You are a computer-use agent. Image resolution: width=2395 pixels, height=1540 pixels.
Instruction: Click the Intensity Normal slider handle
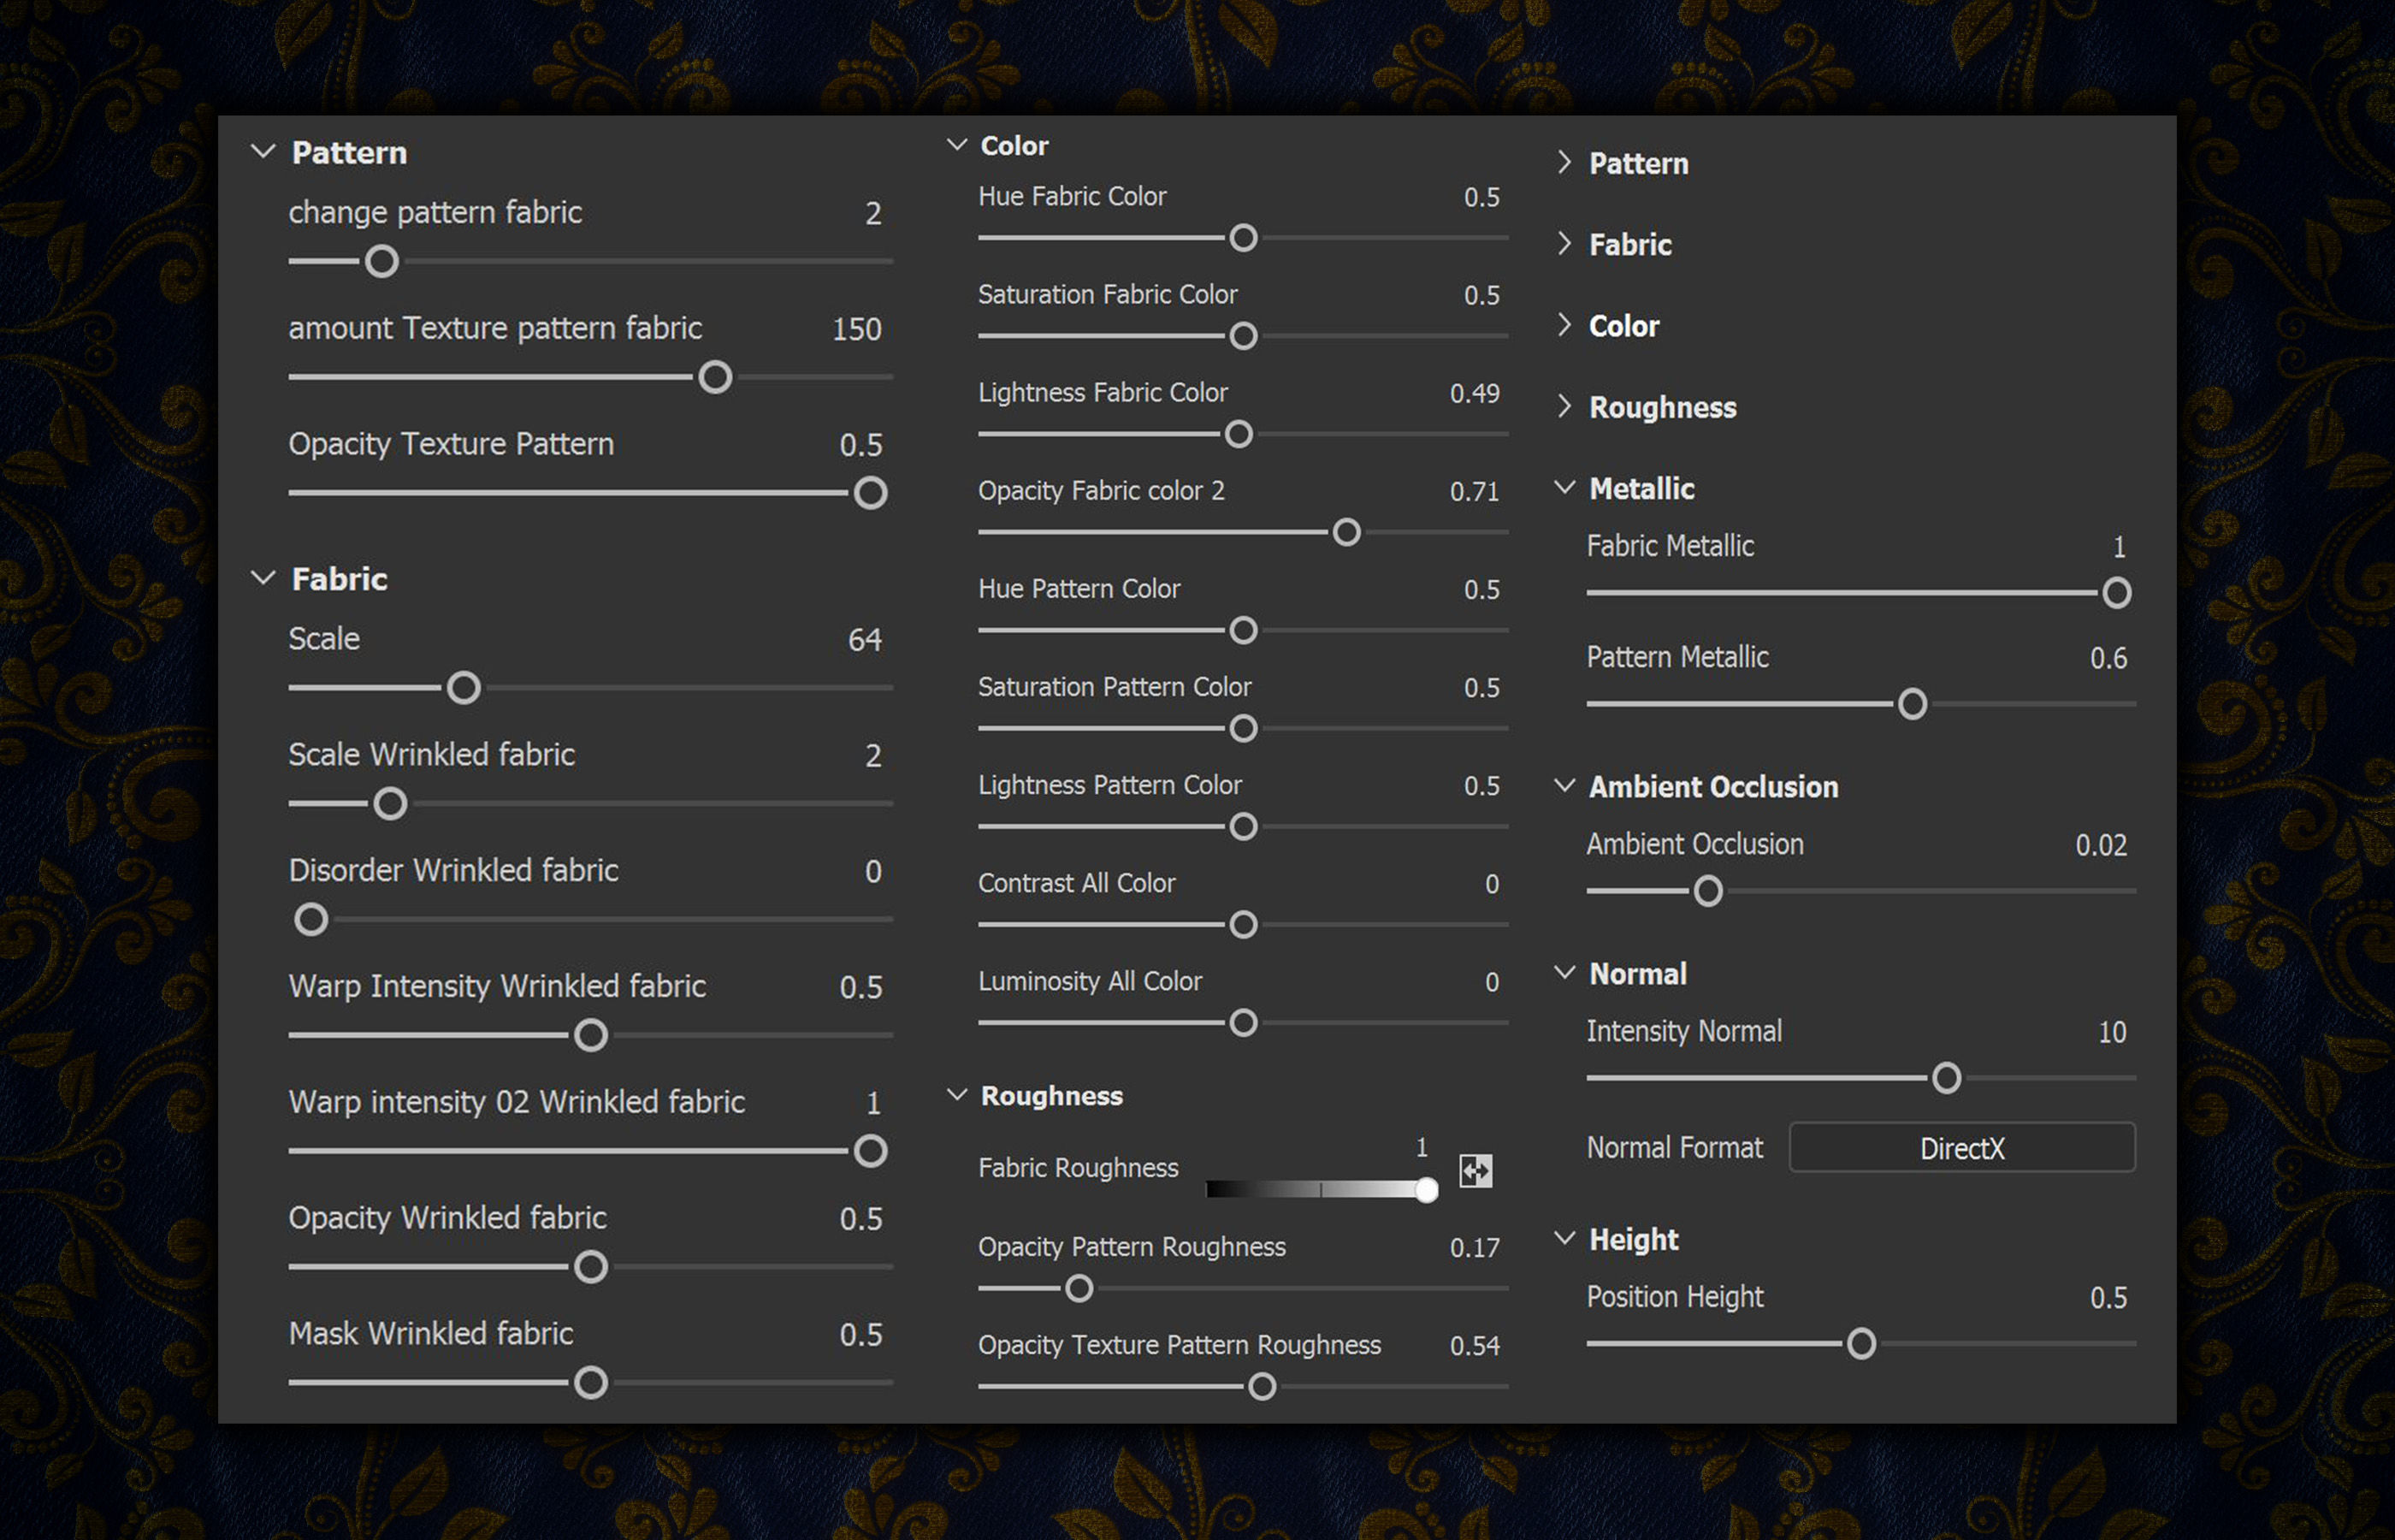coord(1946,1078)
